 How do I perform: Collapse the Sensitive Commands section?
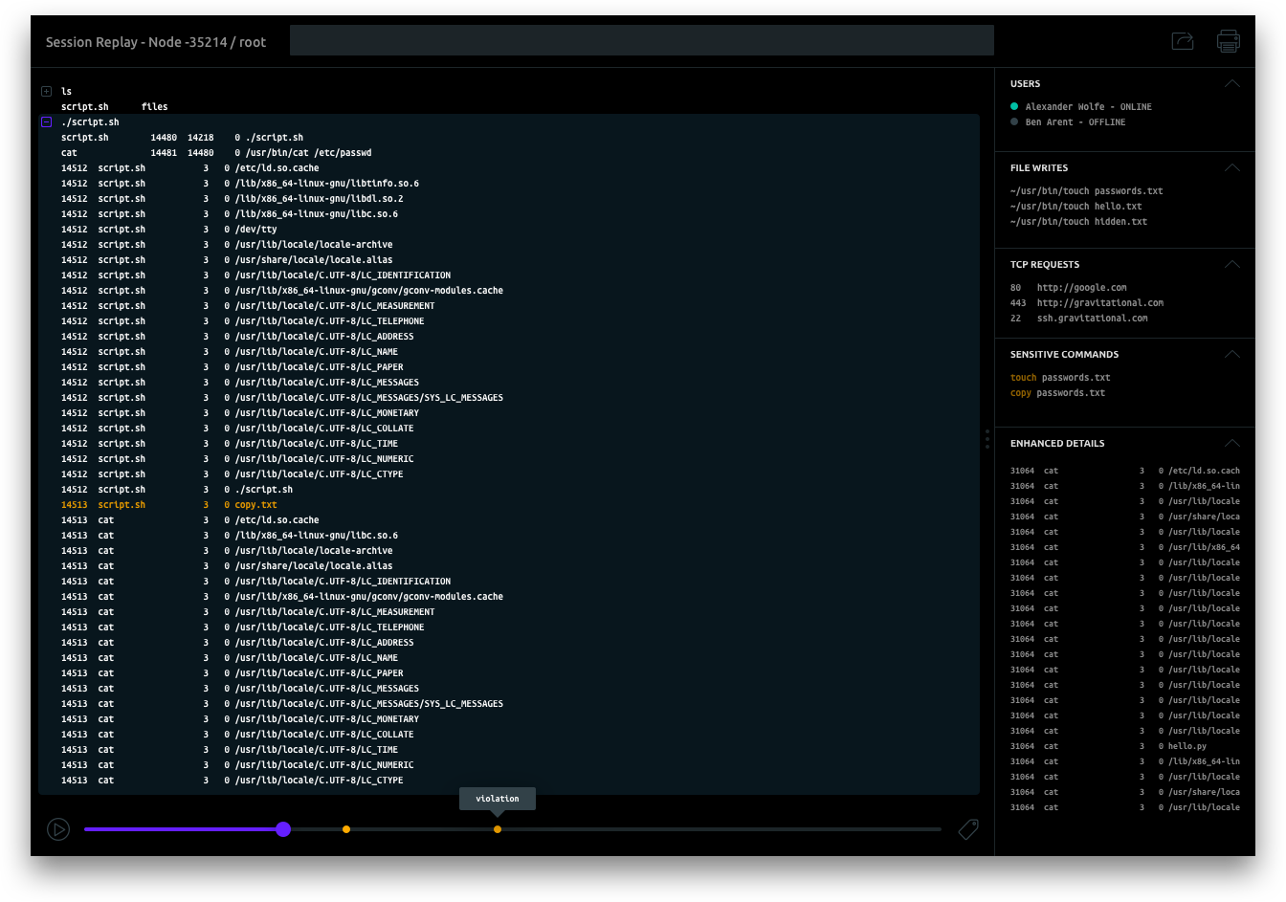1231,355
